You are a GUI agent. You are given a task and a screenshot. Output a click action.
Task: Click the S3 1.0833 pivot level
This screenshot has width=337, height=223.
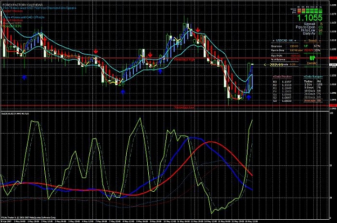pos(282,101)
